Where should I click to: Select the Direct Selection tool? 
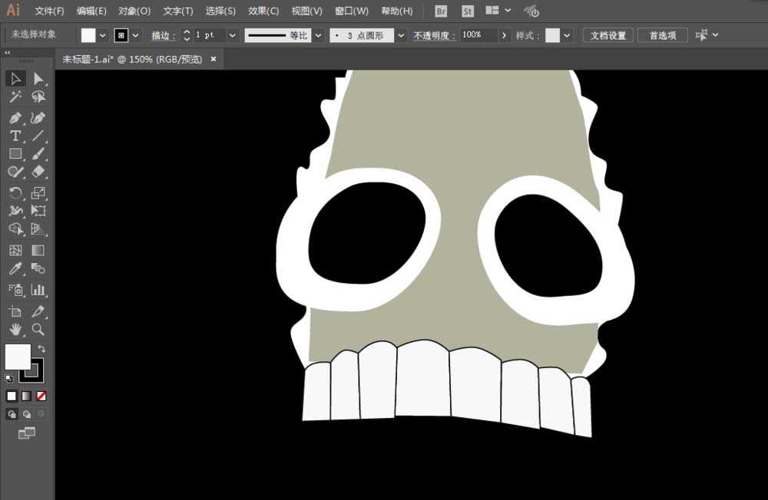(x=38, y=78)
